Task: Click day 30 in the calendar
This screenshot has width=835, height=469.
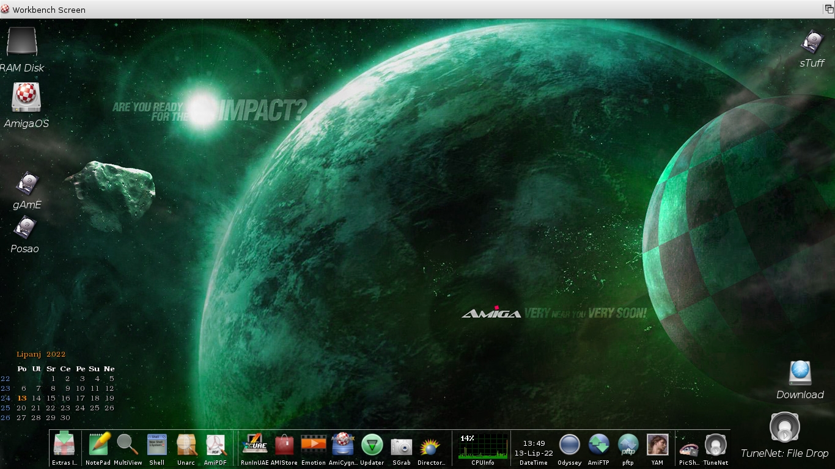Action: (x=65, y=418)
